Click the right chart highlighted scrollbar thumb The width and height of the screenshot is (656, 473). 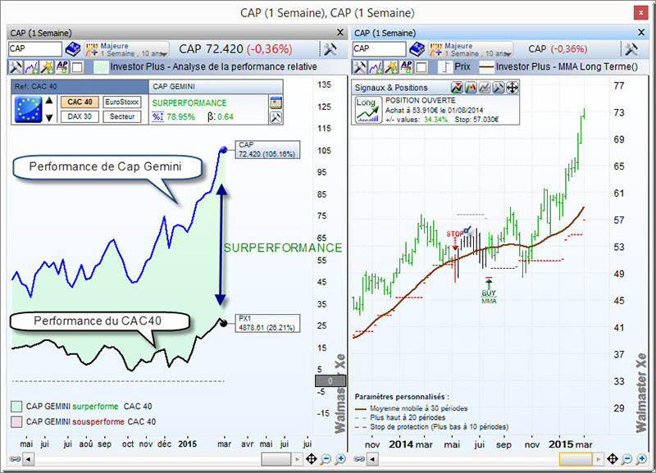coord(576,459)
